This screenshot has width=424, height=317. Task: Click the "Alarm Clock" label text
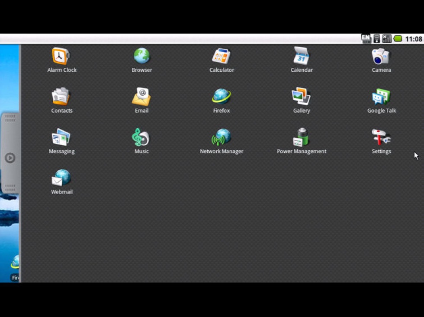(62, 70)
